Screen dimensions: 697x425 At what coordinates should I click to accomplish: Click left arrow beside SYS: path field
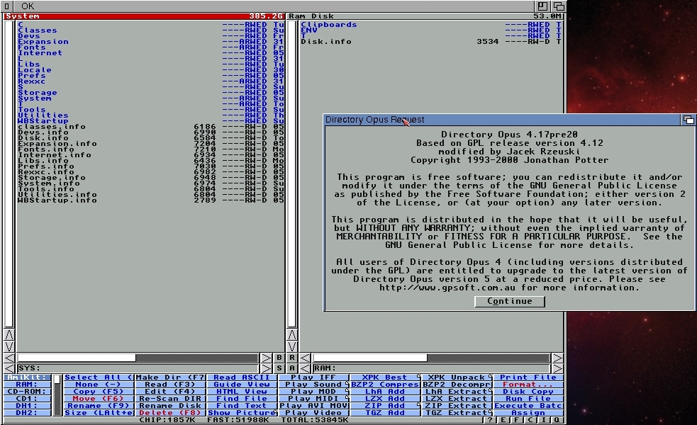click(x=9, y=368)
